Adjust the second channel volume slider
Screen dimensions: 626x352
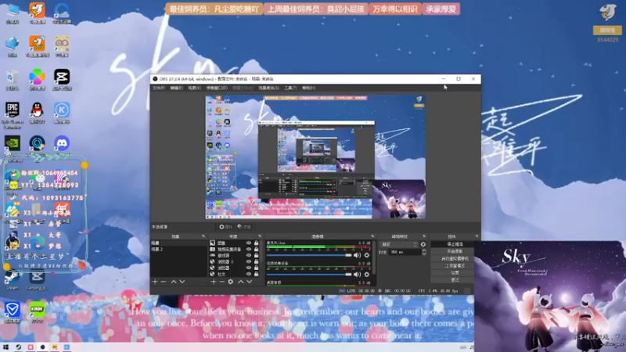(309, 275)
